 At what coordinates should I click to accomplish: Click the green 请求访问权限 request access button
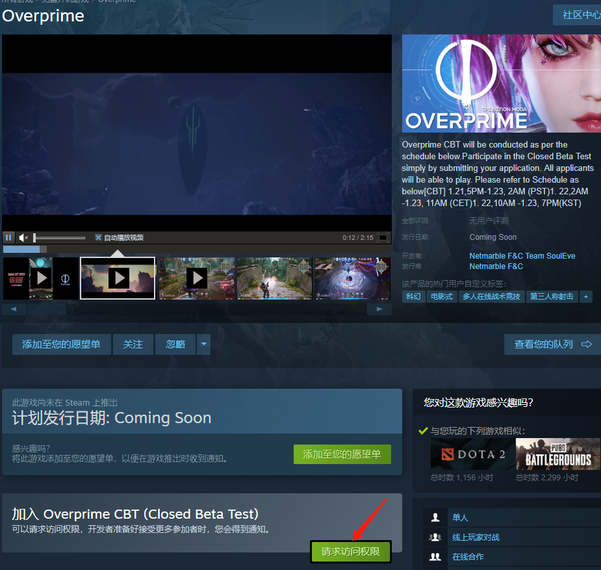point(350,552)
